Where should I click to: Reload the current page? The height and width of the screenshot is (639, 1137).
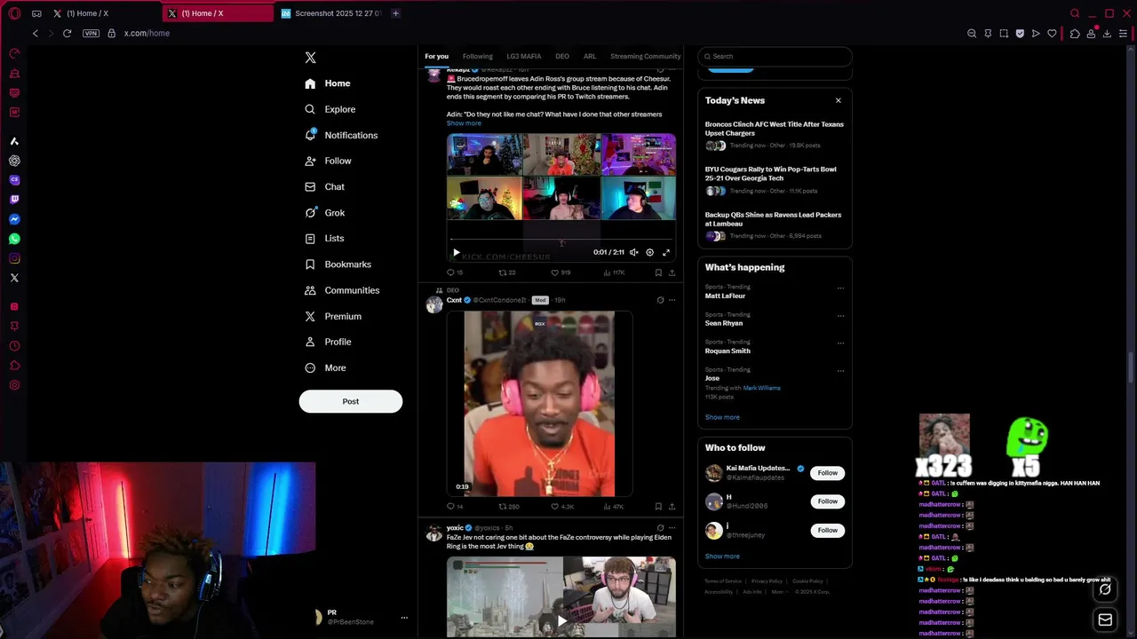(x=67, y=33)
